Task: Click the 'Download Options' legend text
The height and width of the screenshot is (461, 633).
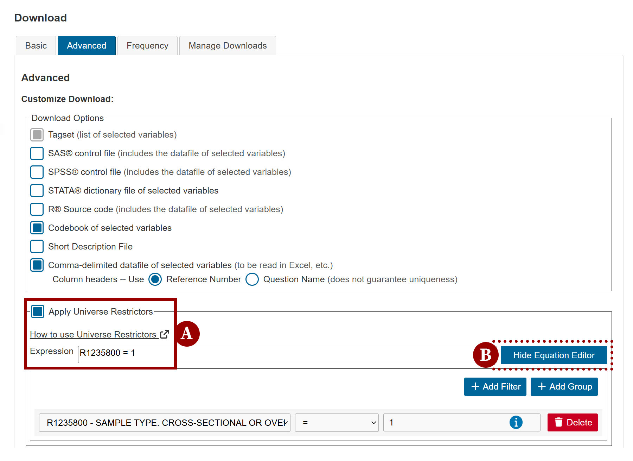Action: 68,118
